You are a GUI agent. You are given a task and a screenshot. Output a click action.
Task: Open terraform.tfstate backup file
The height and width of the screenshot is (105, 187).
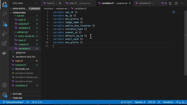27,77
